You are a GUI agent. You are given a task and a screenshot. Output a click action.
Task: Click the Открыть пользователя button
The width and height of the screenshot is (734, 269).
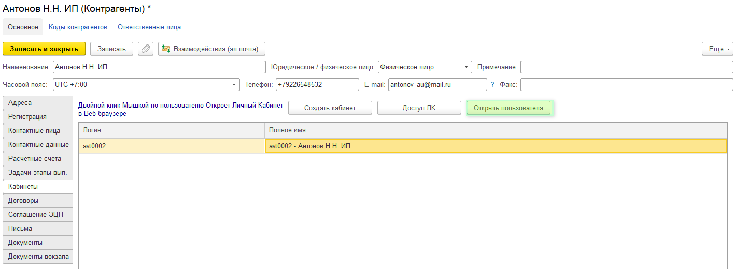pyautogui.click(x=508, y=108)
